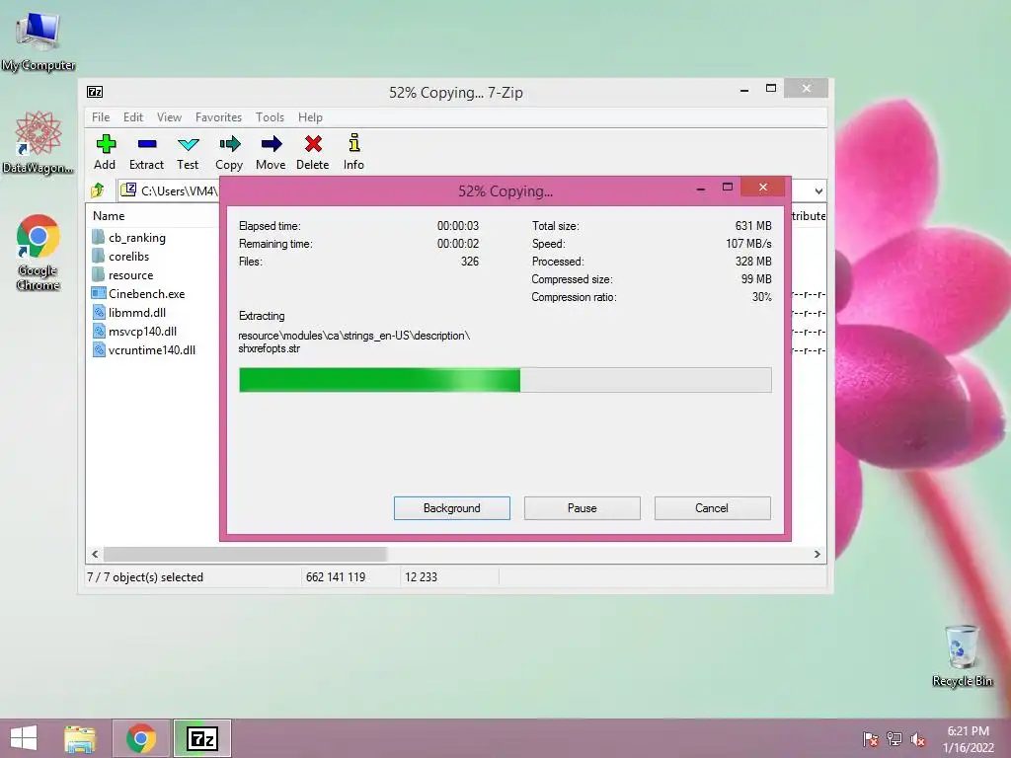Viewport: 1011px width, 758px height.
Task: Minimize the 7-Zip main window
Action: point(744,90)
